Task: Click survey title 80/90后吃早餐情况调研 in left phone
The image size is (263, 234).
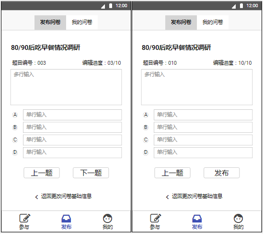Action: pyautogui.click(x=46, y=47)
